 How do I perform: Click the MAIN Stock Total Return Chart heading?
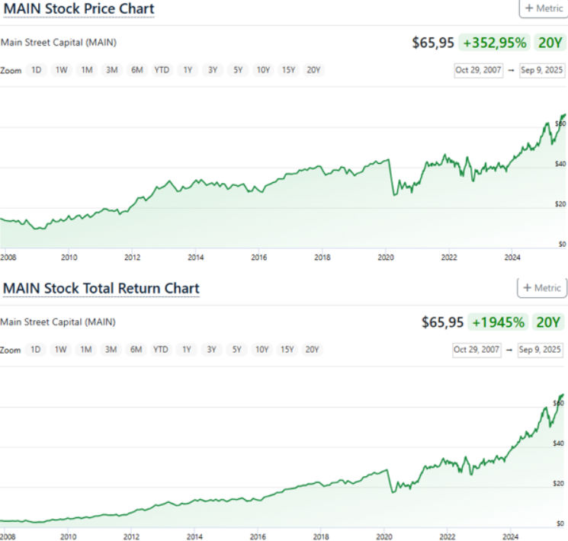[101, 288]
